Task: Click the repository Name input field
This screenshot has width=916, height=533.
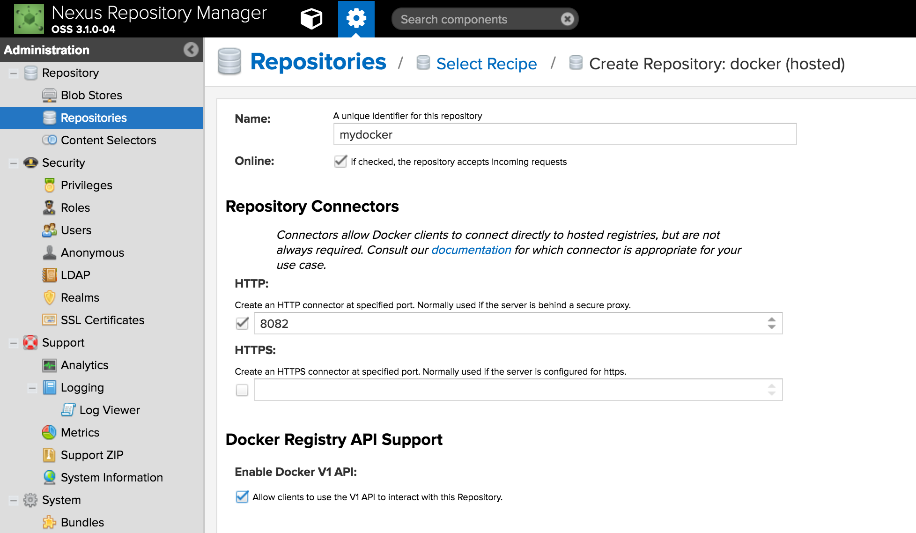Action: [565, 134]
